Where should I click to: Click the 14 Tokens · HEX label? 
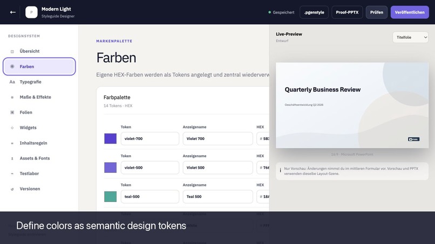click(118, 106)
